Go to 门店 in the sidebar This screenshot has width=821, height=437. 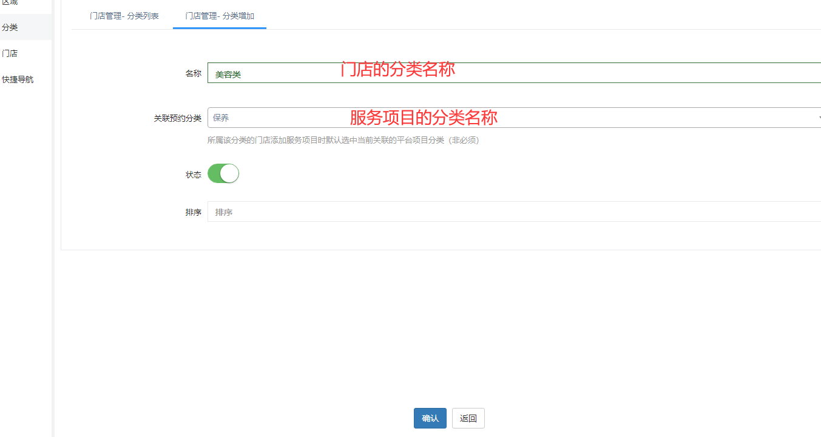point(10,53)
